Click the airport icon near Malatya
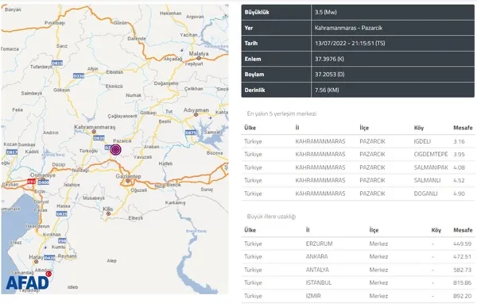 [x=181, y=51]
